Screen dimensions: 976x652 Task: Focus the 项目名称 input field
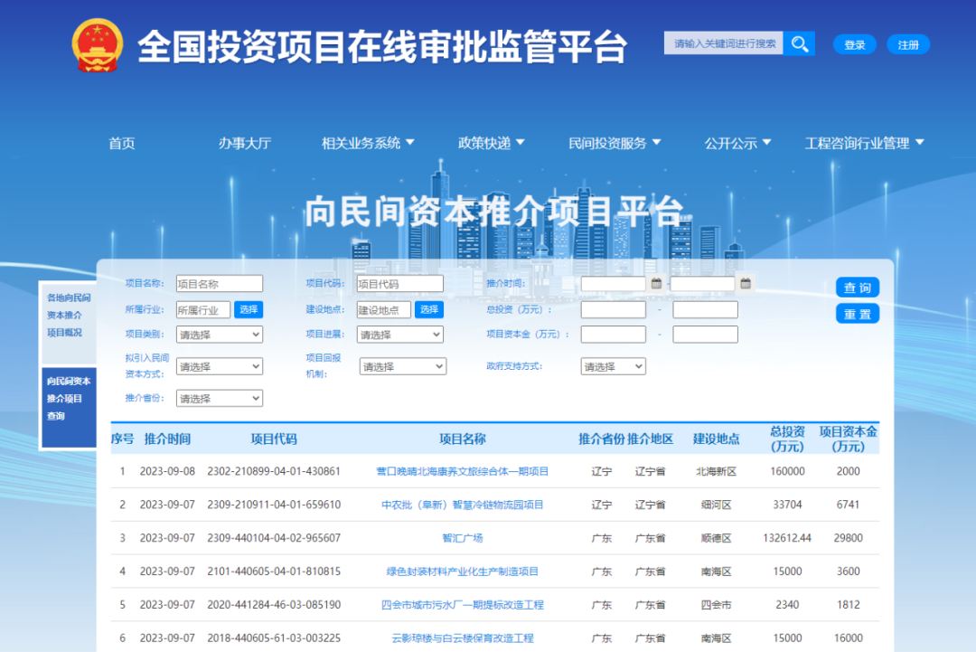click(x=219, y=284)
